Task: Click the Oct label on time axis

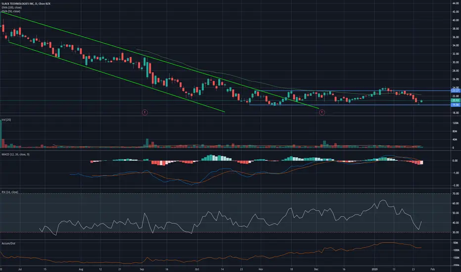Action: [197, 269]
